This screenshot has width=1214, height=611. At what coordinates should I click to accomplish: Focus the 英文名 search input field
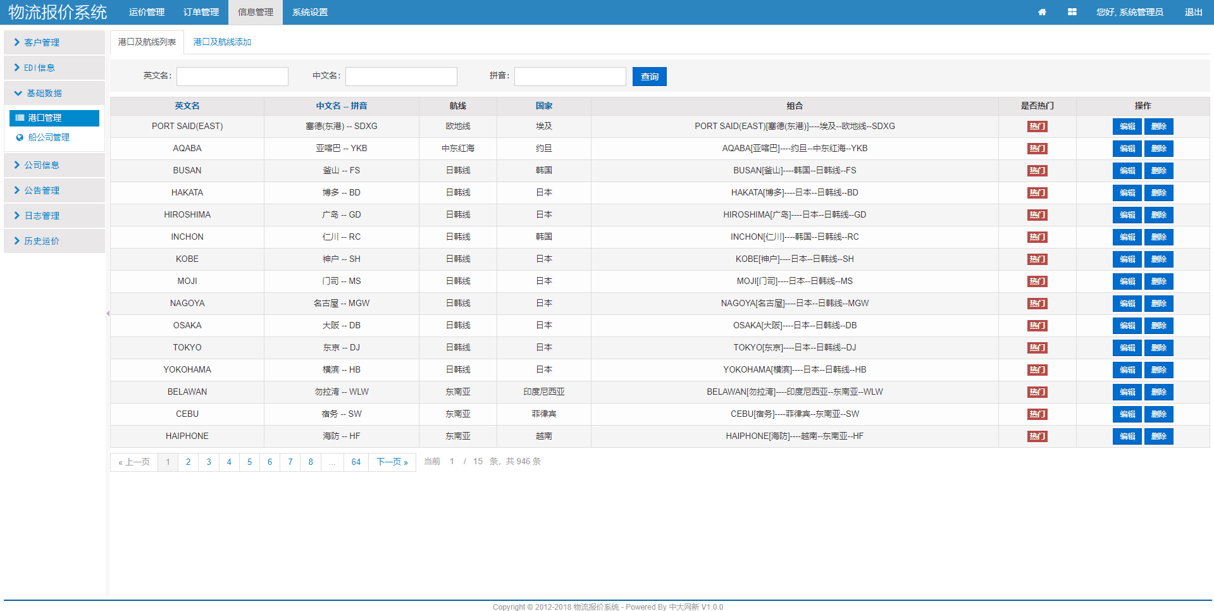click(x=232, y=77)
